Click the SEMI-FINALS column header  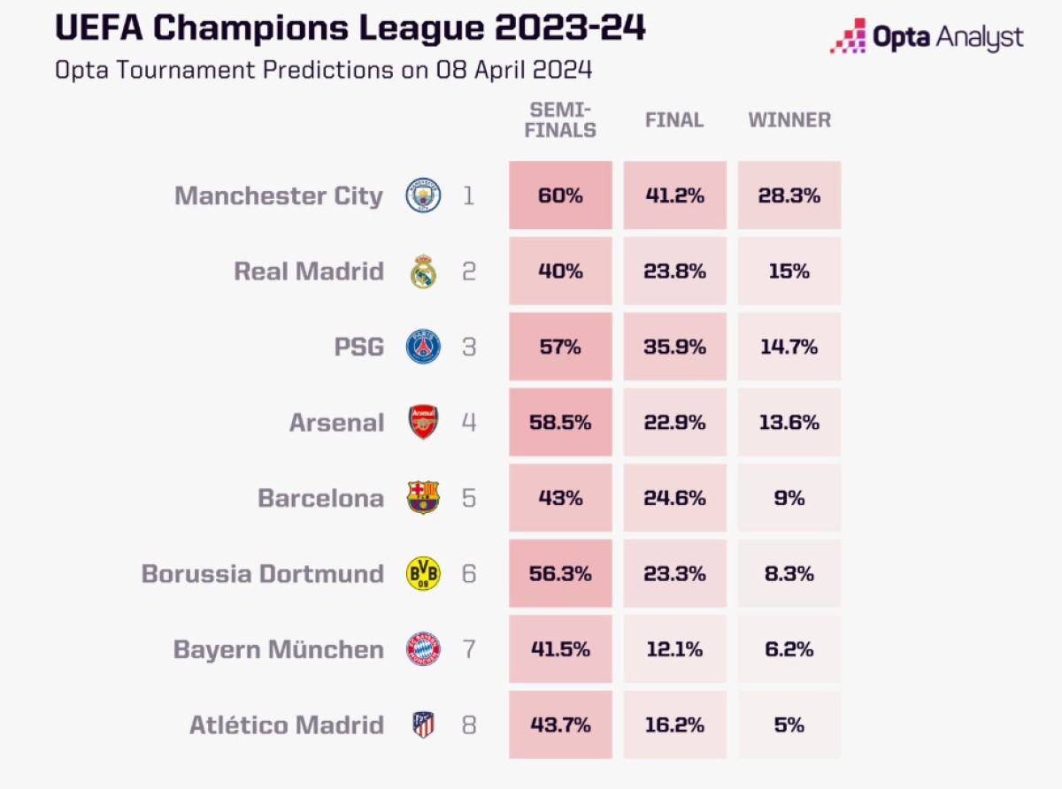[563, 119]
